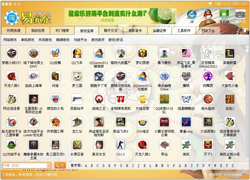250x180 pixels.
Task: Open the 地下城与勇士(DNF) icon
Action: (x=33, y=54)
